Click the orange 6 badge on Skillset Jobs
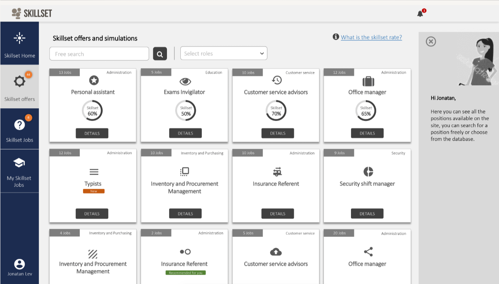Image resolution: width=499 pixels, height=284 pixels. (28, 118)
